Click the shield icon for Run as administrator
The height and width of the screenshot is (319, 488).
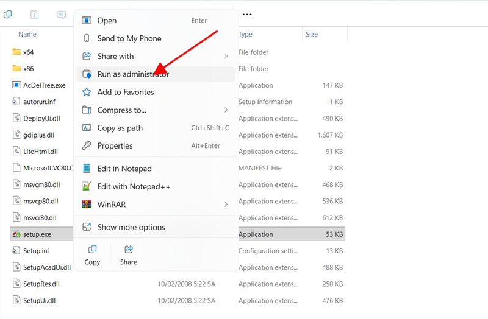87,74
